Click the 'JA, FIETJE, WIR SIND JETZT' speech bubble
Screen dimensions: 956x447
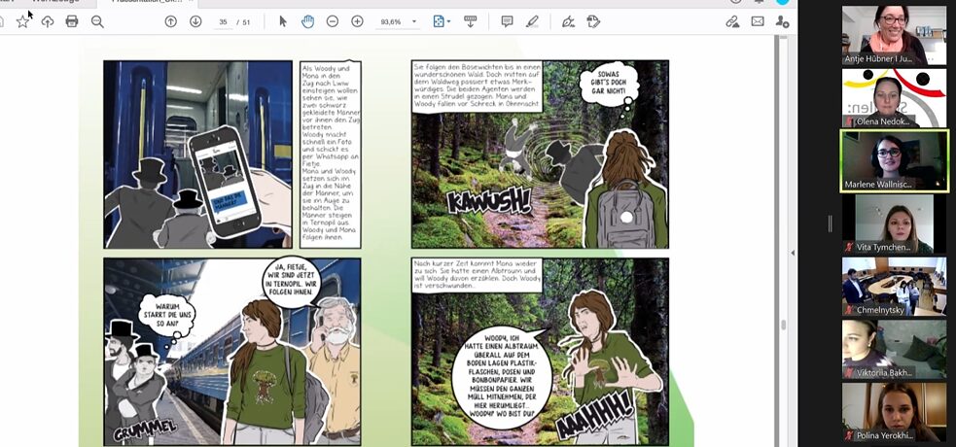click(292, 283)
